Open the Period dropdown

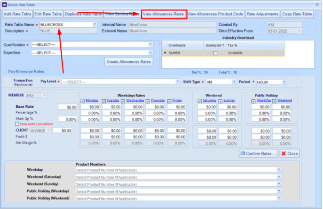coord(284,82)
